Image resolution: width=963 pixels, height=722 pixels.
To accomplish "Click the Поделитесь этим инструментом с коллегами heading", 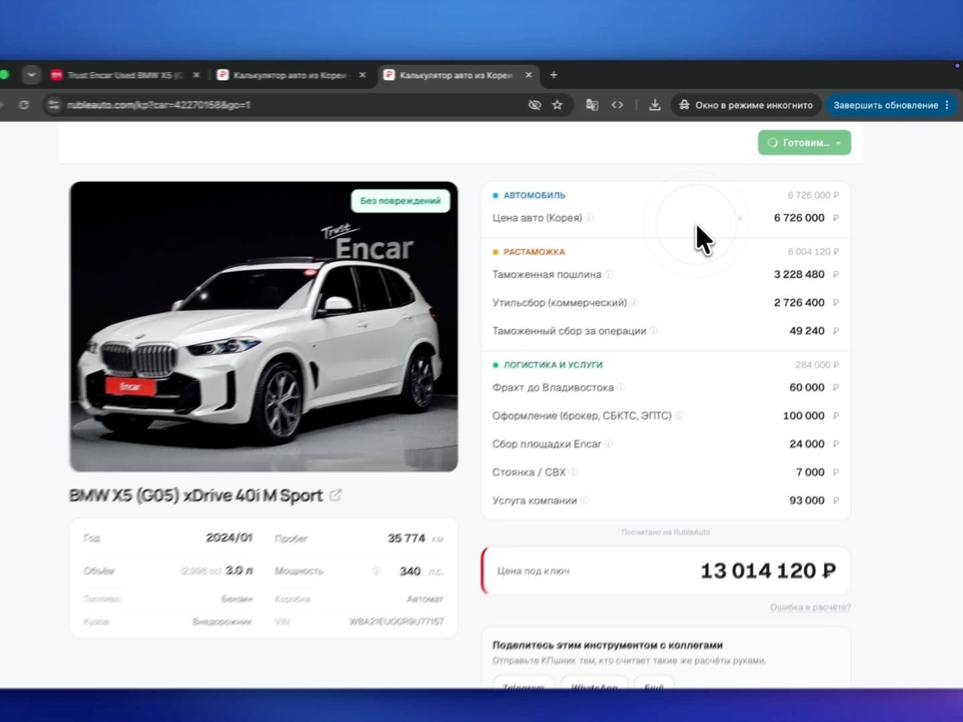I will tap(607, 645).
